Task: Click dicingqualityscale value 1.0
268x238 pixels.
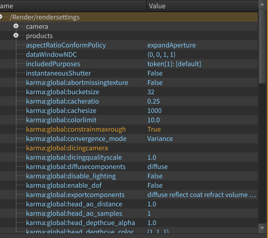Action: [152, 157]
